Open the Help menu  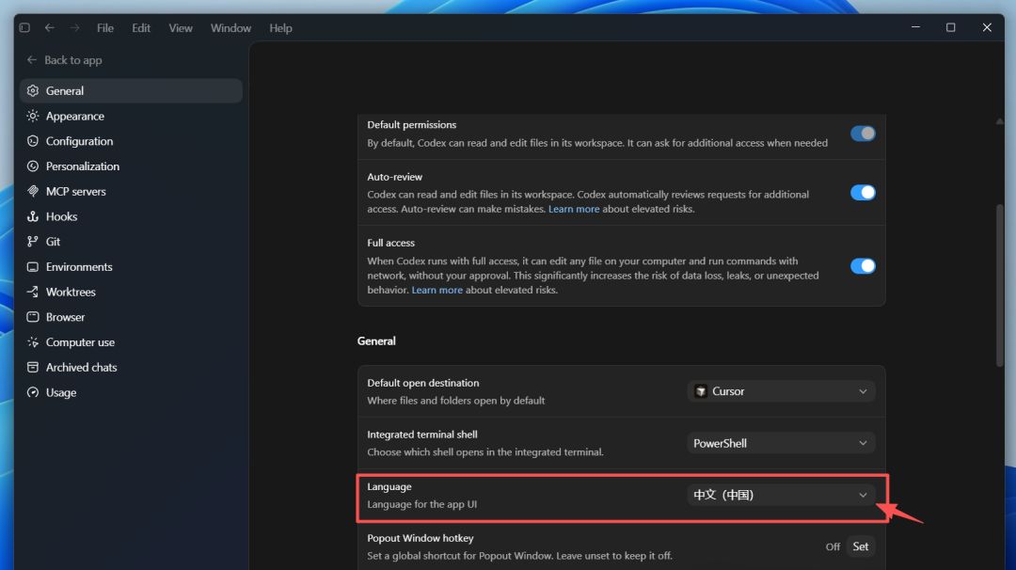(x=280, y=28)
